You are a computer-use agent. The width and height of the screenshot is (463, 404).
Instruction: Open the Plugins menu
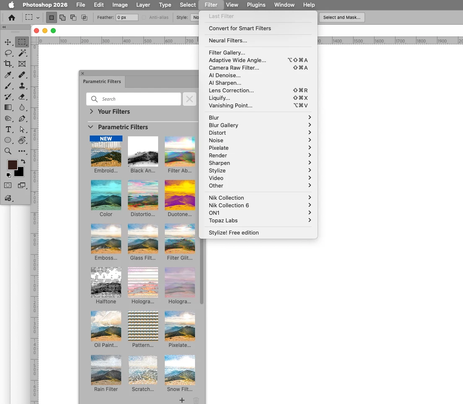(256, 5)
